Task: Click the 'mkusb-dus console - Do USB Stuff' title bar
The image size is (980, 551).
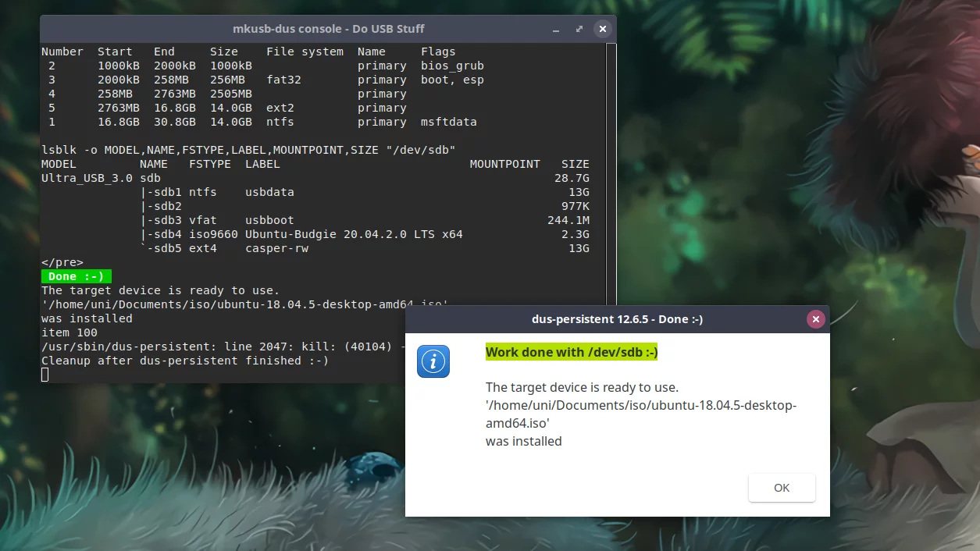Action: coord(328,28)
